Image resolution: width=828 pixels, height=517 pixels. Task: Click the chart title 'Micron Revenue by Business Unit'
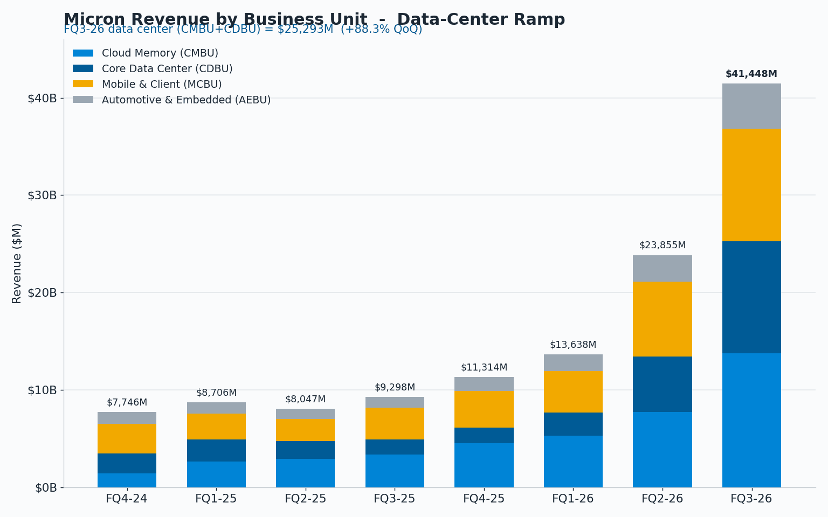(x=216, y=20)
